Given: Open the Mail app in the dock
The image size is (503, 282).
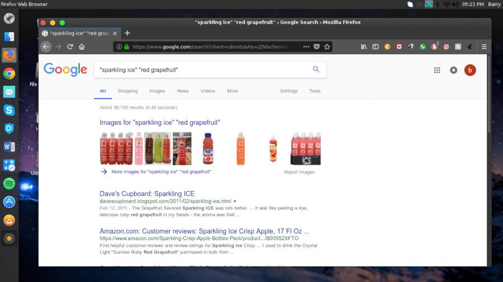Looking at the screenshot, I should (x=10, y=92).
